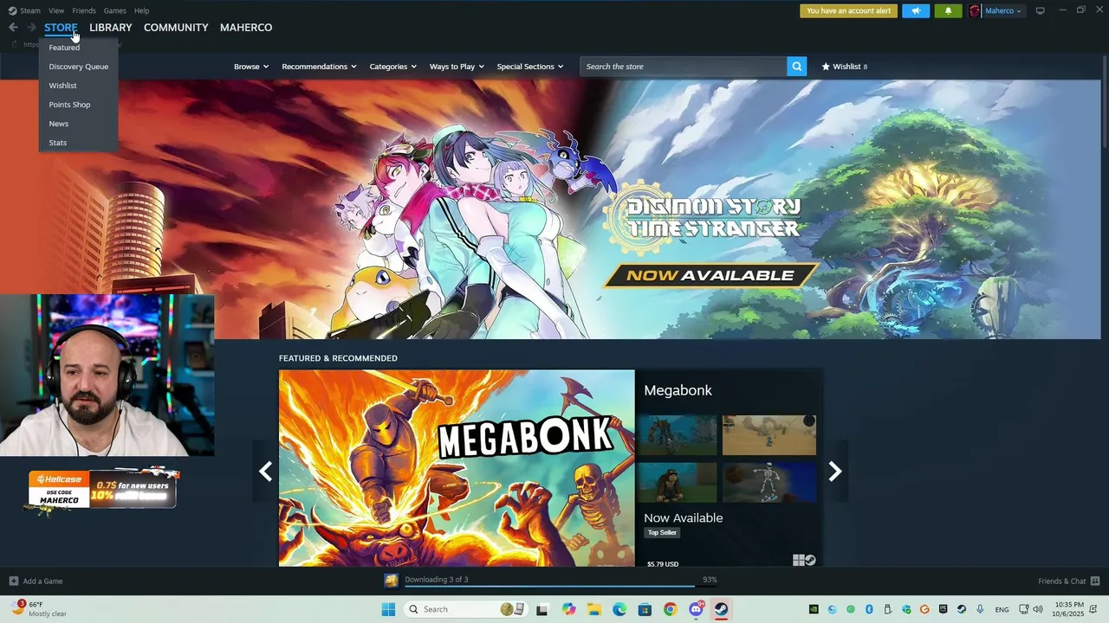Click the Friends & Chat label
The width and height of the screenshot is (1109, 623).
pos(1061,581)
